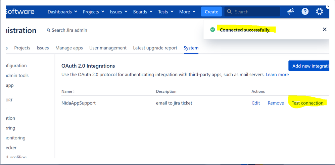Image resolution: width=335 pixels, height=165 pixels.
Task: Select the System tab
Action: pos(191,48)
